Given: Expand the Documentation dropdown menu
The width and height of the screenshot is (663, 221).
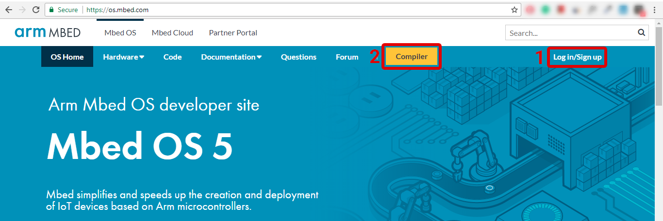Looking at the screenshot, I should 231,57.
